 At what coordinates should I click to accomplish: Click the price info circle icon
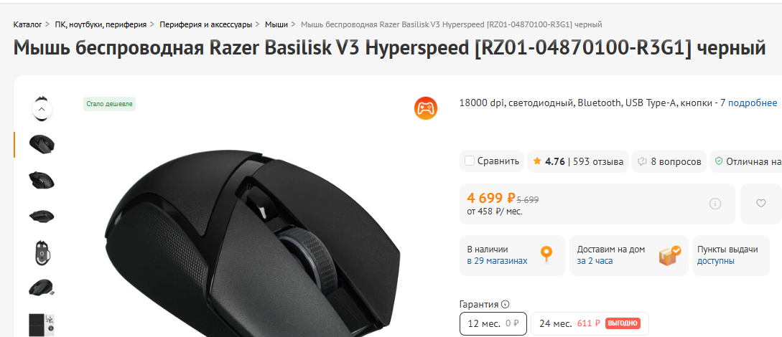tap(715, 204)
